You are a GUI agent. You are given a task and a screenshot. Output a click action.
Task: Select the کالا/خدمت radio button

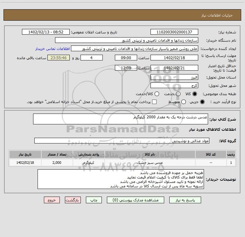[157, 94]
